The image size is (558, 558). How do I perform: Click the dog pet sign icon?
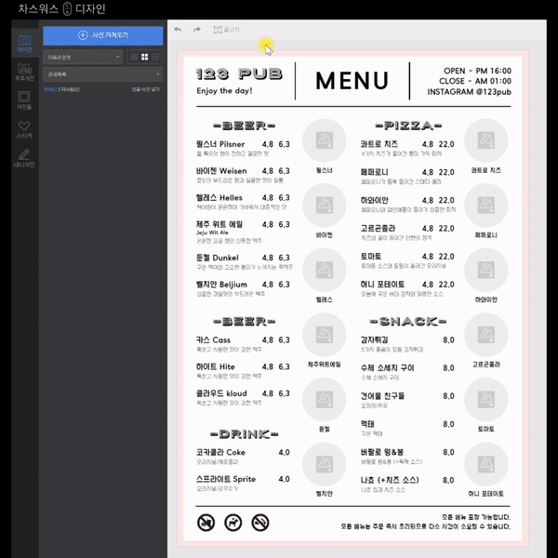click(233, 523)
